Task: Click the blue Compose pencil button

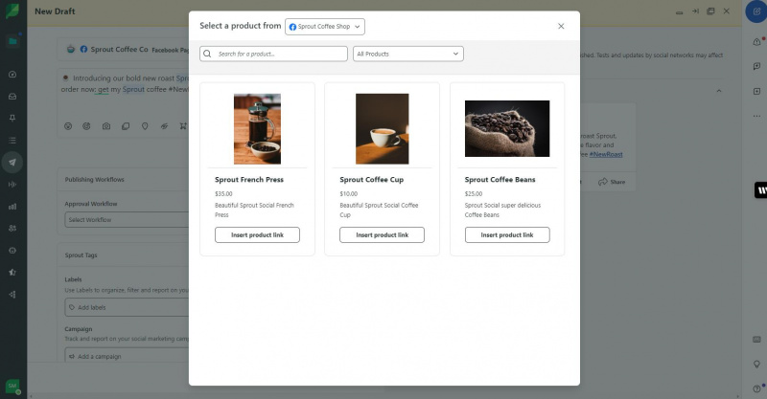Action: coord(756,11)
